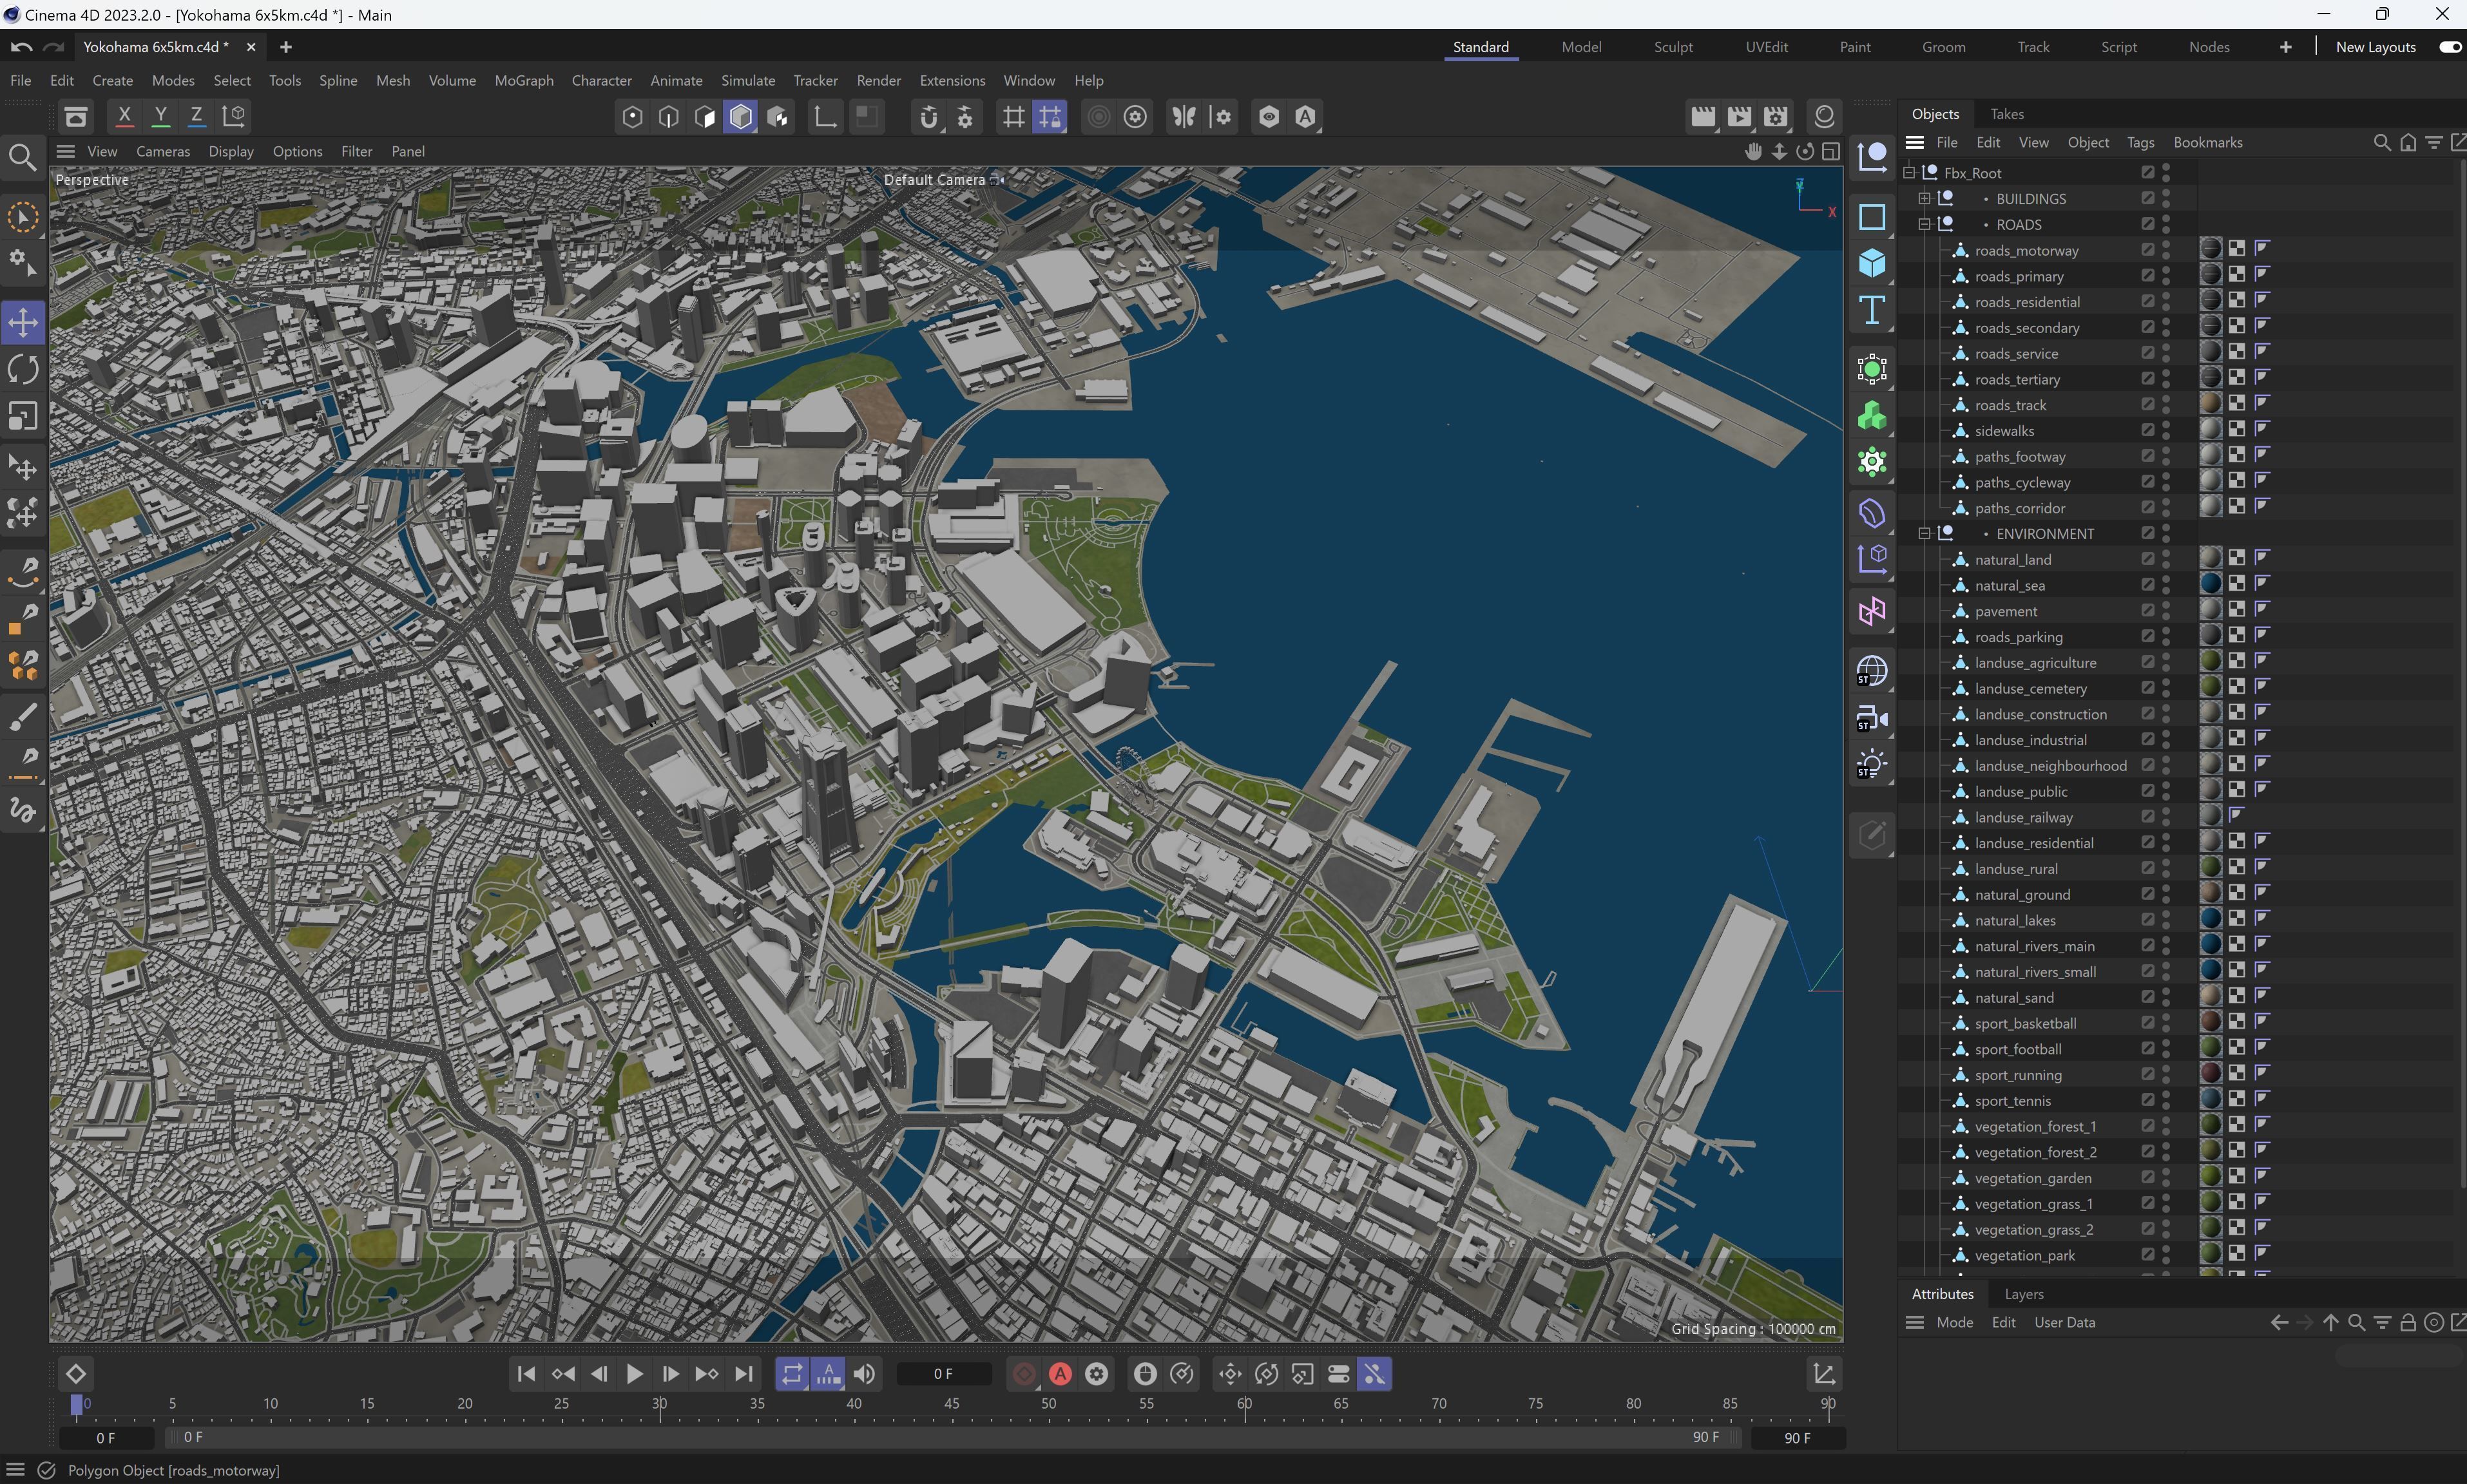Open the Cameras viewport menu
The image size is (2467, 1484).
(x=163, y=151)
